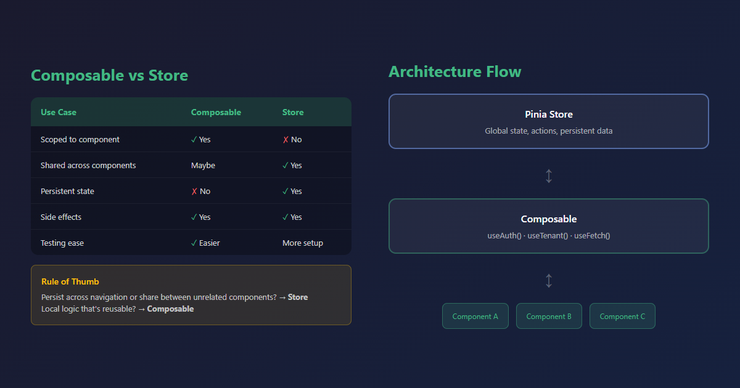Click the double arrow above the component boxes
Screen dimensions: 740x388
(x=549, y=281)
